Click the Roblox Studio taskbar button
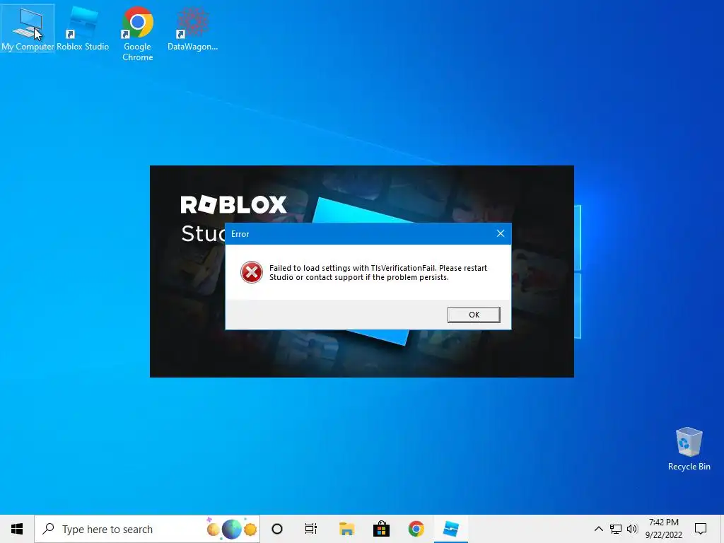The width and height of the screenshot is (724, 543). click(451, 529)
